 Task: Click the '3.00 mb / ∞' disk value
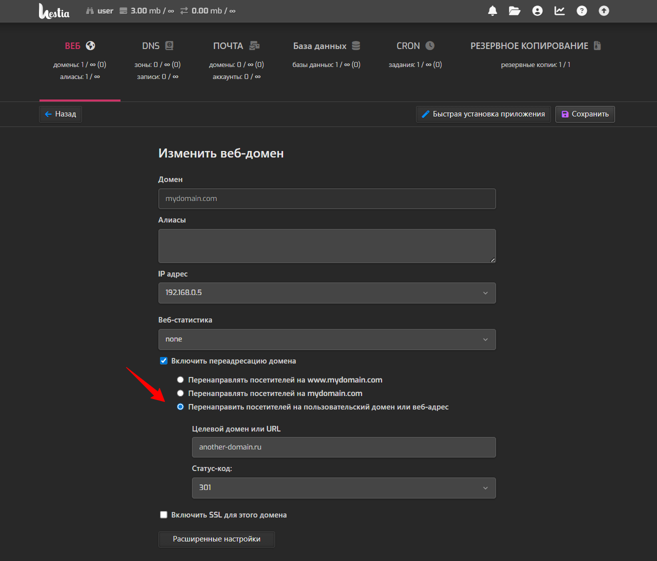click(x=152, y=11)
